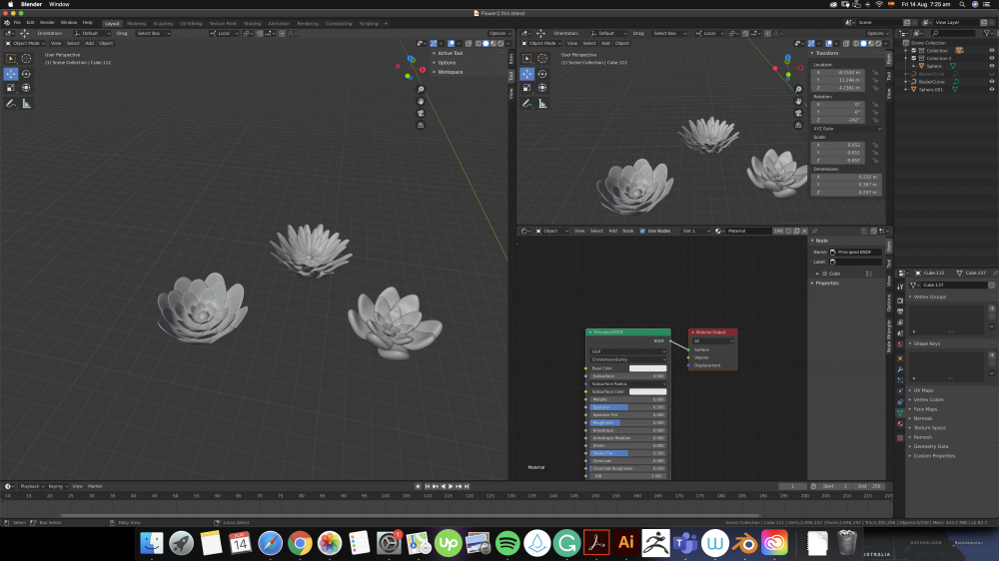The height and width of the screenshot is (561, 999).
Task: Click the Add menu in node editor header
Action: coord(612,231)
